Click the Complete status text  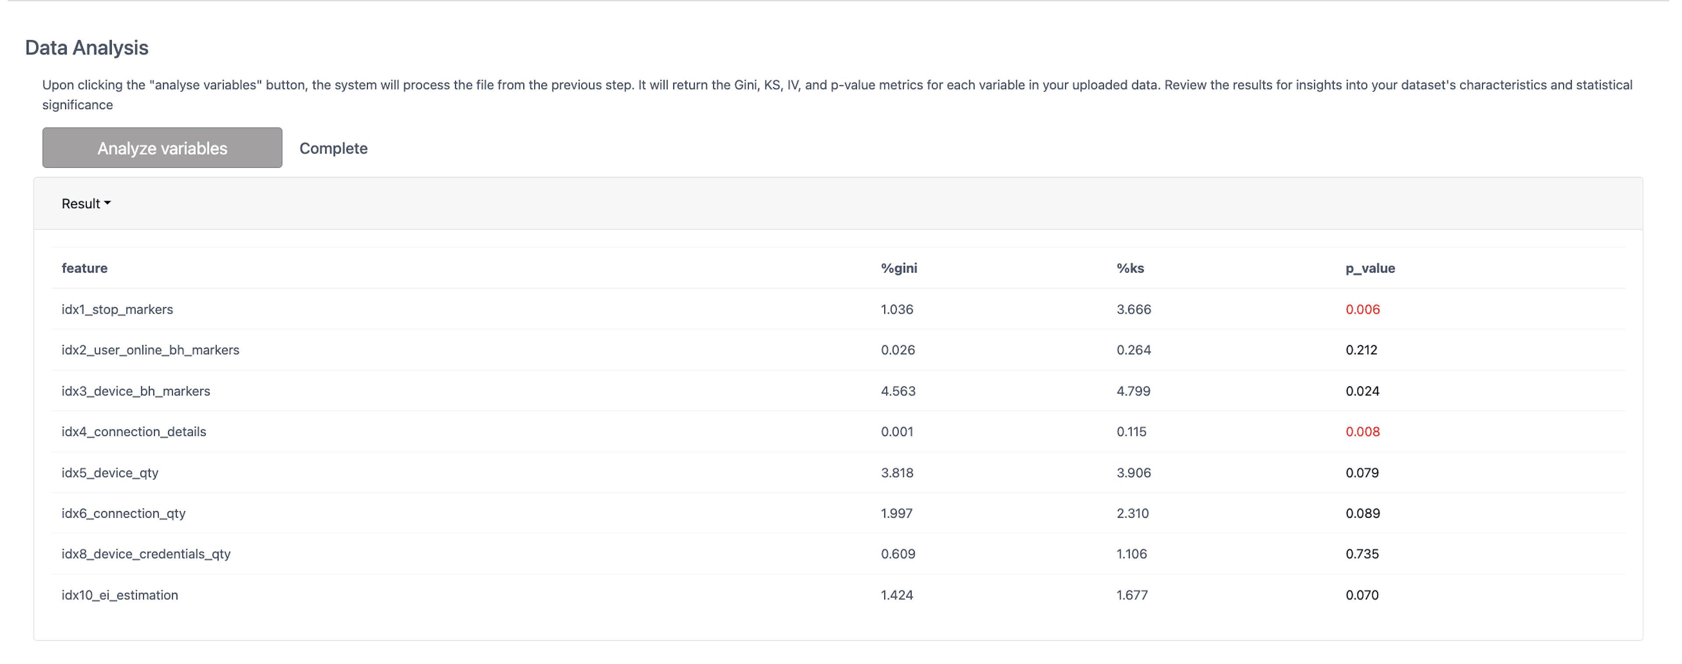click(x=333, y=148)
